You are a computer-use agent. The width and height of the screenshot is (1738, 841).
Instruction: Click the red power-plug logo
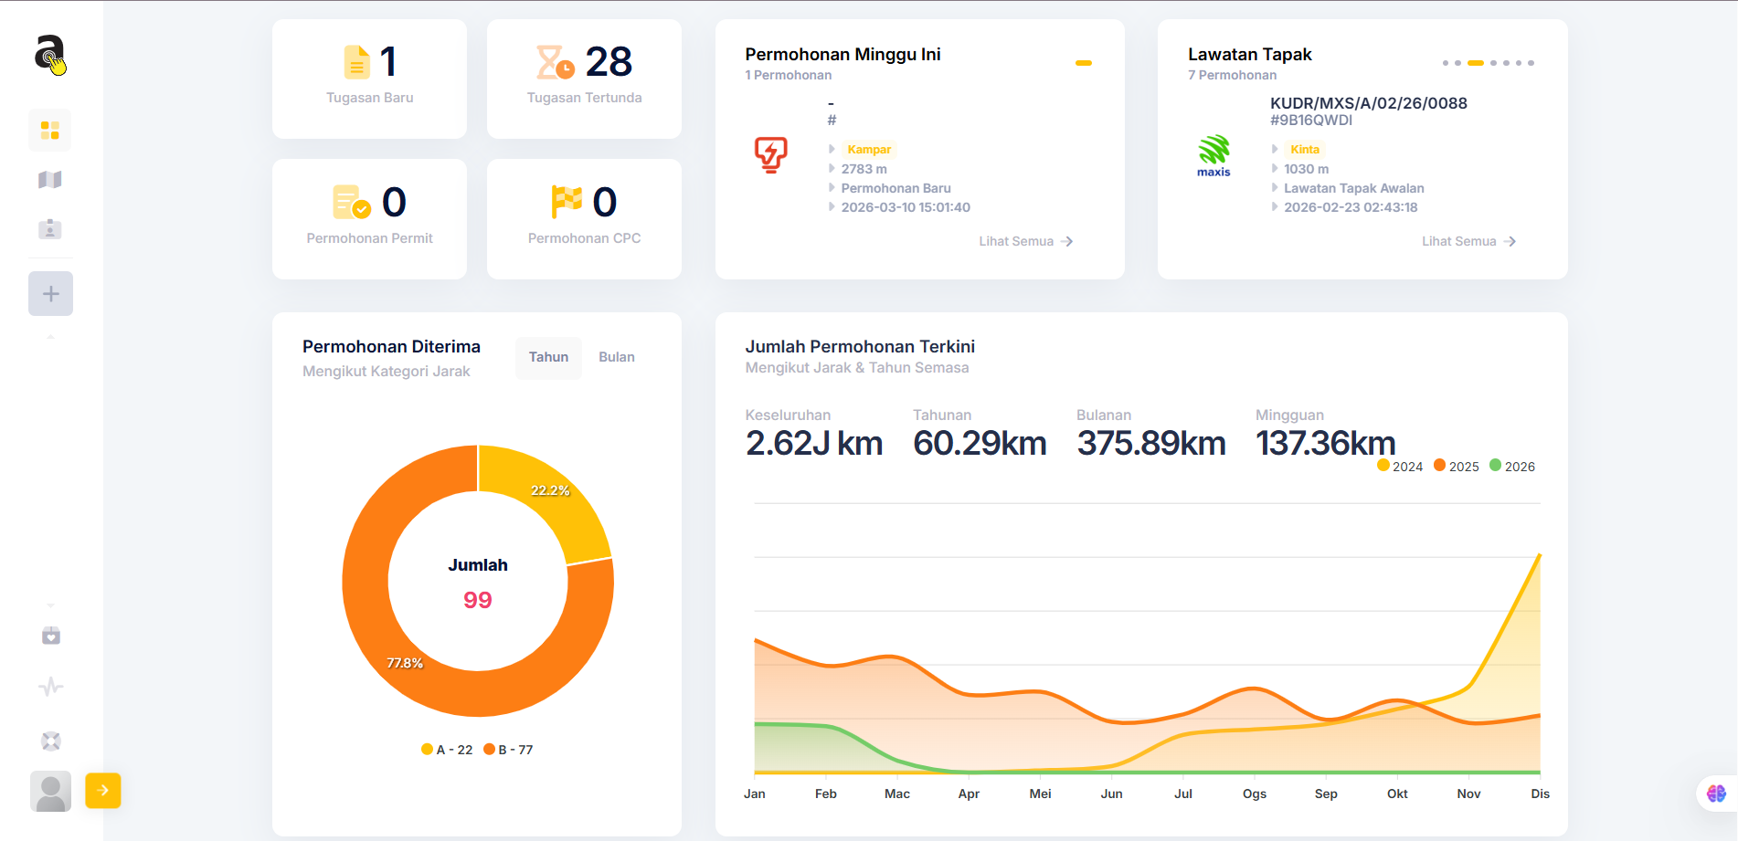point(770,155)
